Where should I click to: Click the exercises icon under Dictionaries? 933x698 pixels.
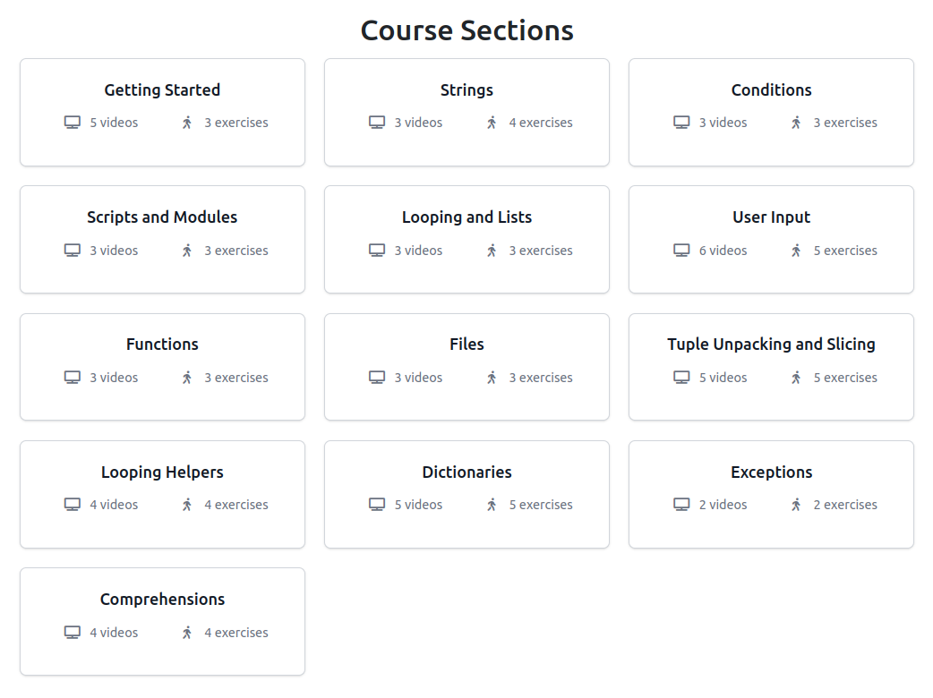click(491, 504)
